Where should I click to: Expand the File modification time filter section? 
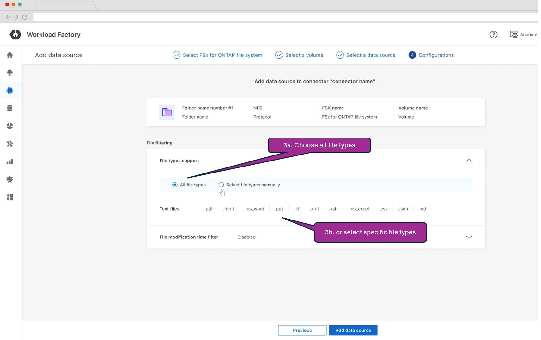click(x=469, y=237)
